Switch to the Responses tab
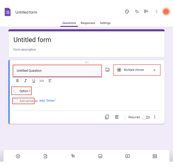Screen dimensions: 173x167 (x=88, y=23)
